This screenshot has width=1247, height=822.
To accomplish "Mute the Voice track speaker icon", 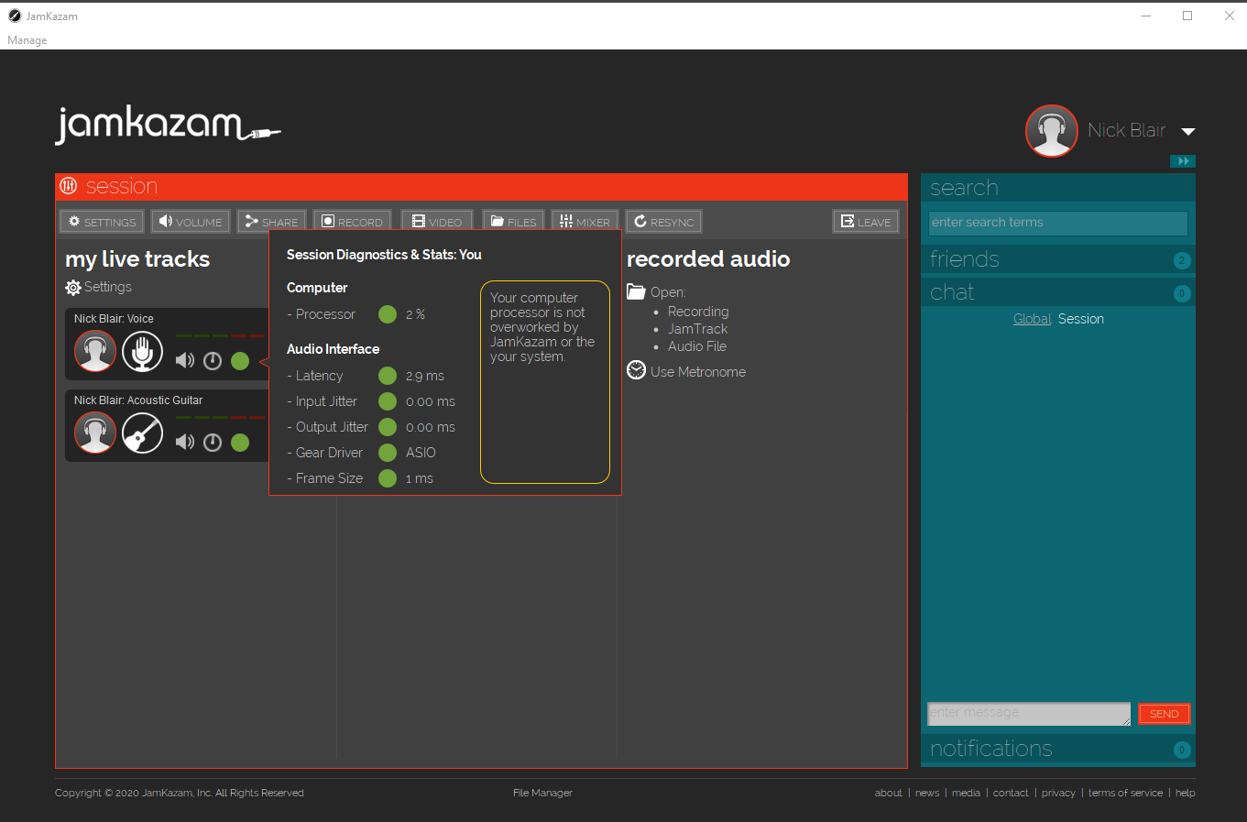I will pos(185,361).
